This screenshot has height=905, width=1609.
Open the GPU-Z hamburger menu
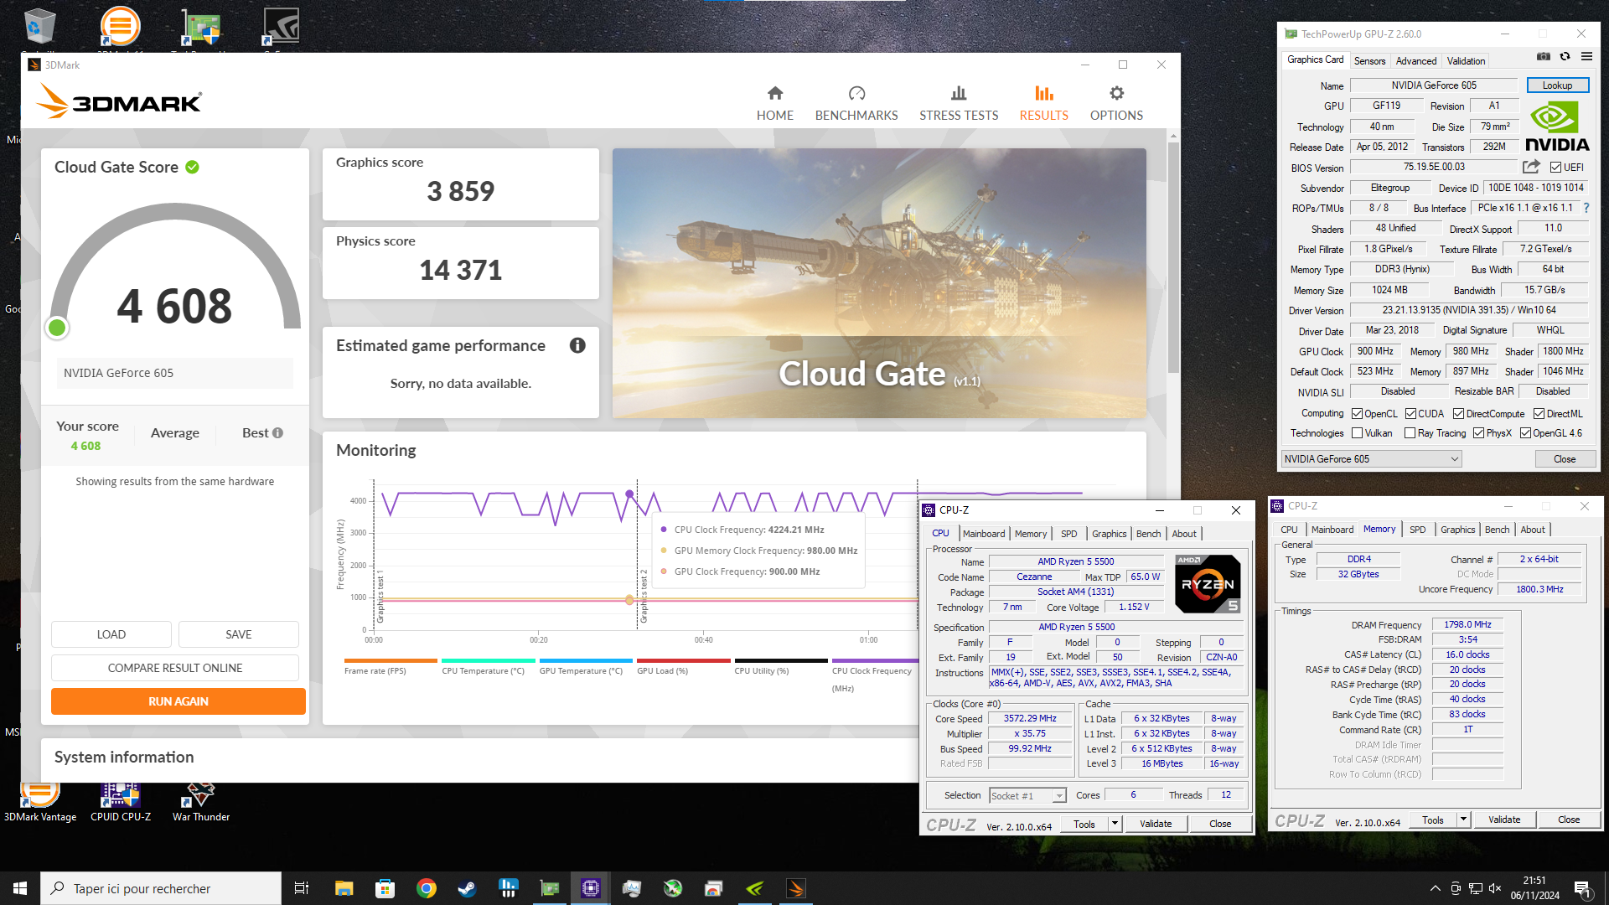pos(1586,57)
